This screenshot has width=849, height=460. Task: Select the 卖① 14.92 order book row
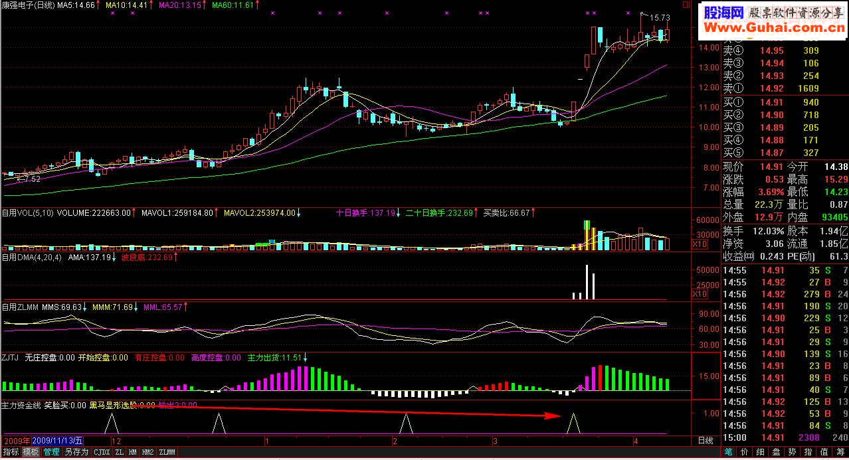(785, 88)
